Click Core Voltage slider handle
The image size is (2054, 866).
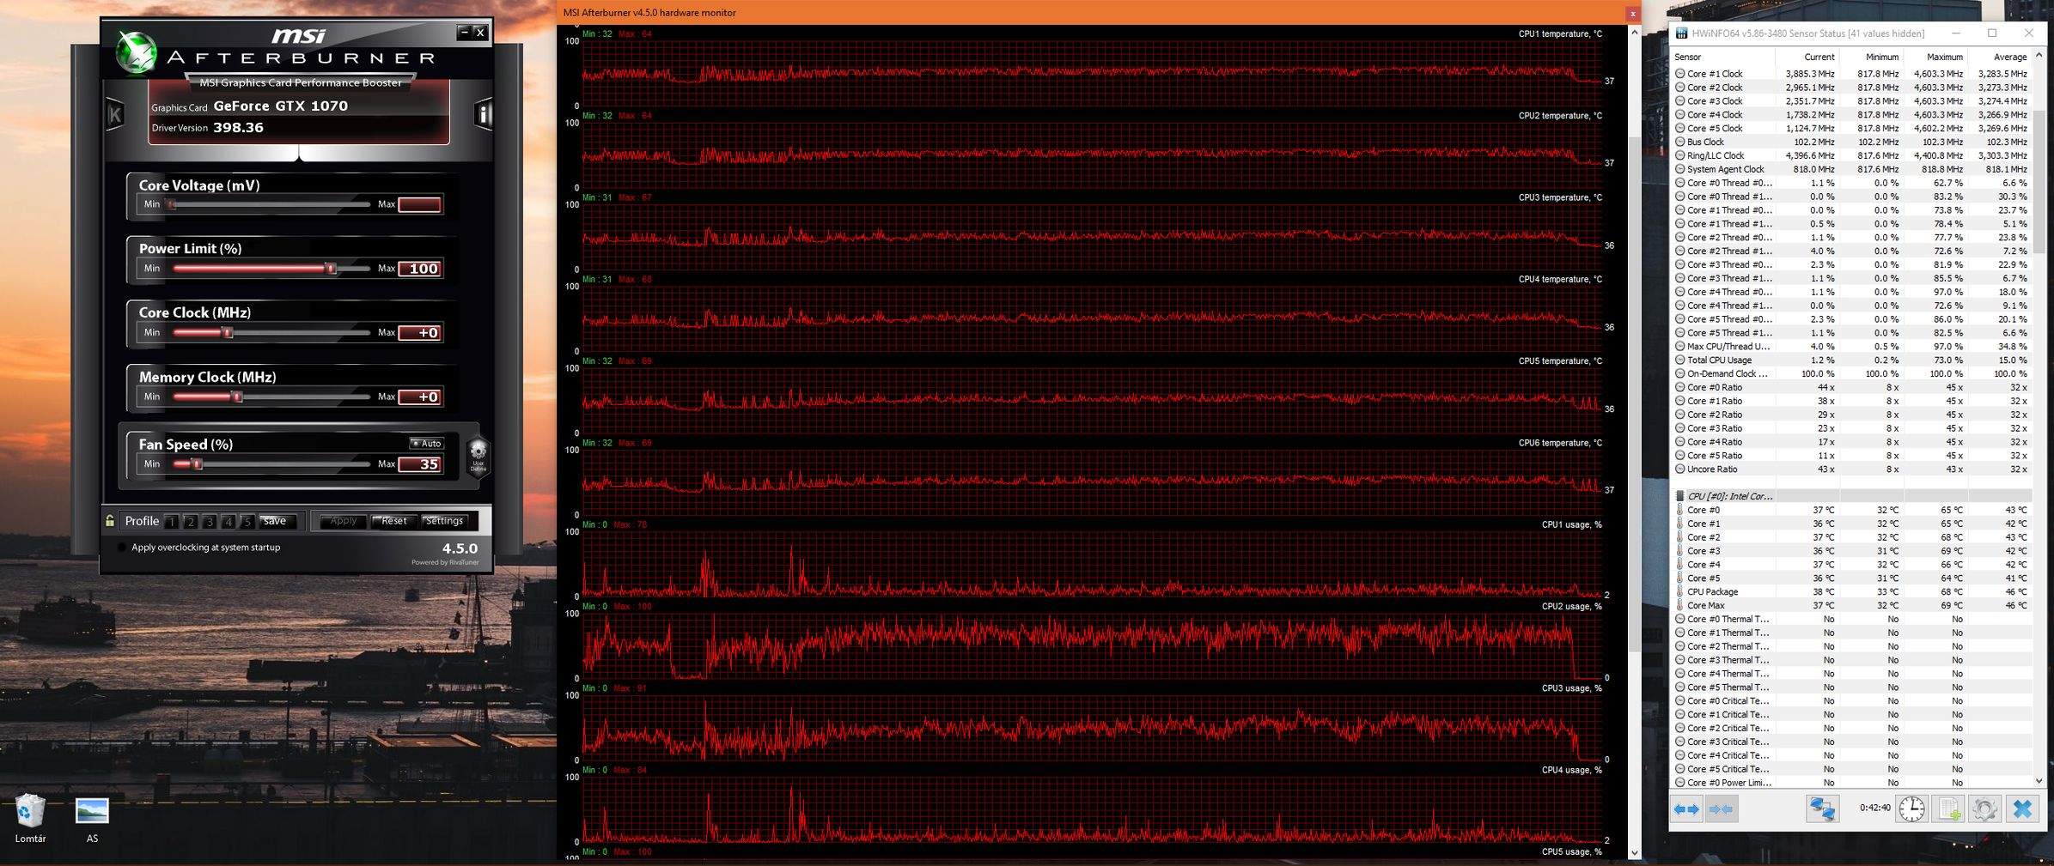point(172,204)
